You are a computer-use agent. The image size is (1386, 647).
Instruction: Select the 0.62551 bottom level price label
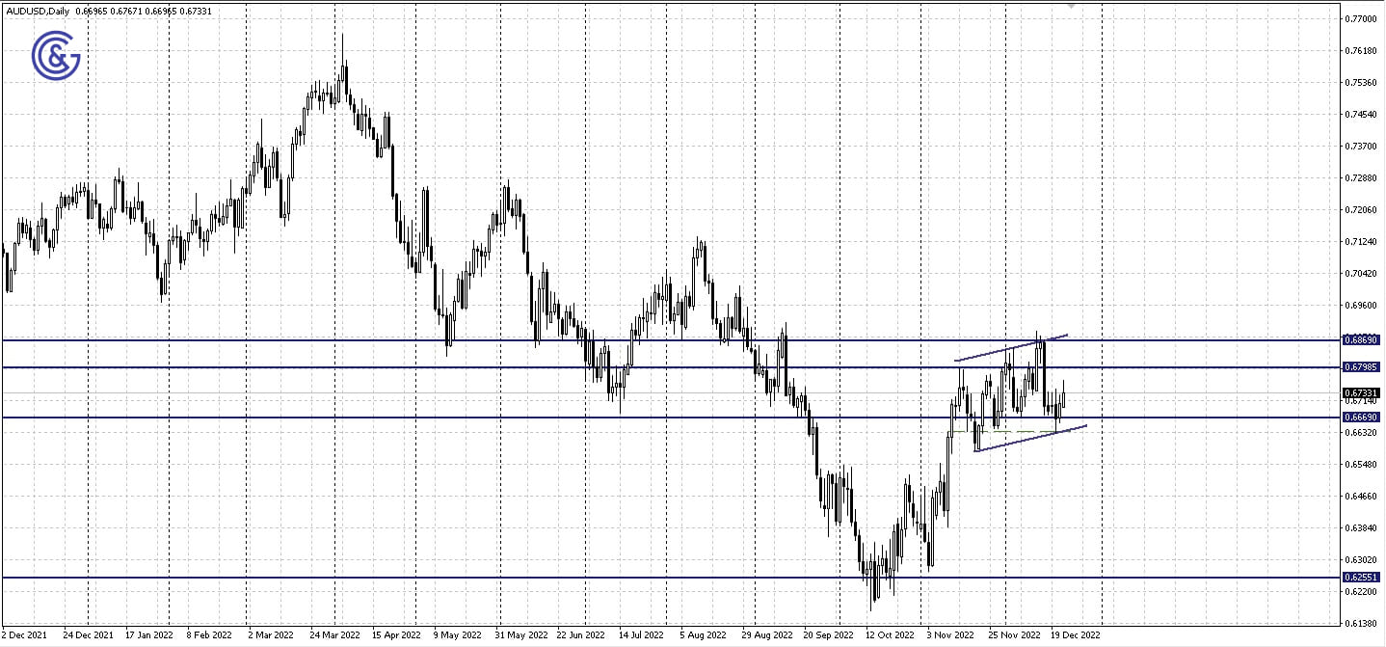coord(1361,578)
